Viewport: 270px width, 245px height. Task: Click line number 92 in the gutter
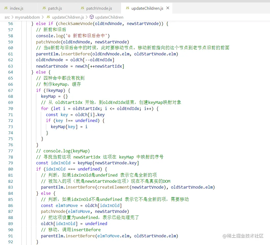10,242
